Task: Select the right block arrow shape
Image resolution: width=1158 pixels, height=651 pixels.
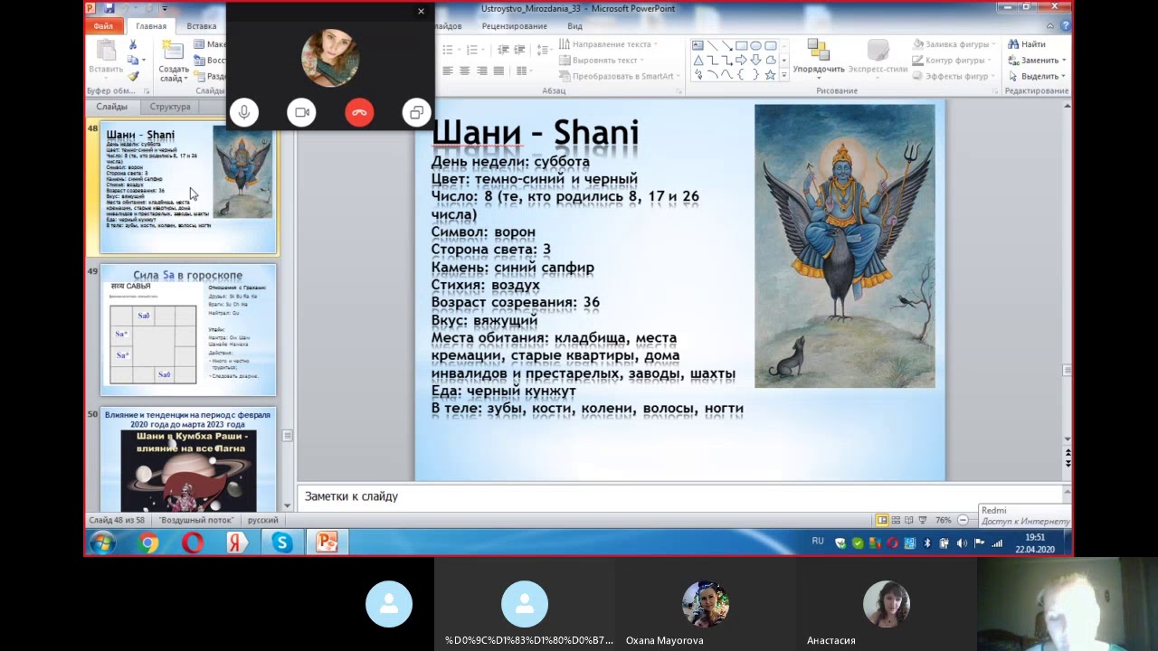Action: 741,61
